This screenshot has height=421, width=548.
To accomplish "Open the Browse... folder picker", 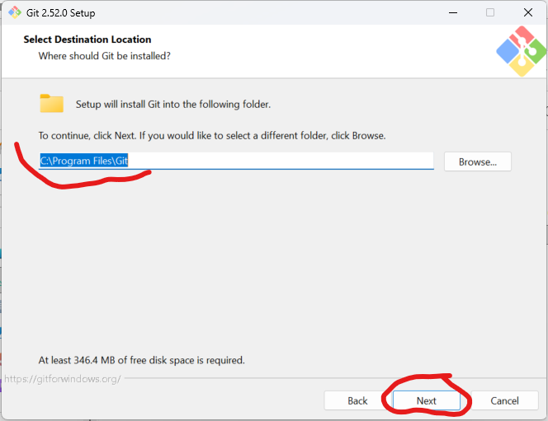I will 477,161.
